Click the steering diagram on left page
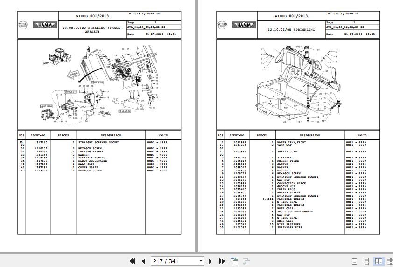This screenshot has height=267, width=393. pyautogui.click(x=99, y=84)
